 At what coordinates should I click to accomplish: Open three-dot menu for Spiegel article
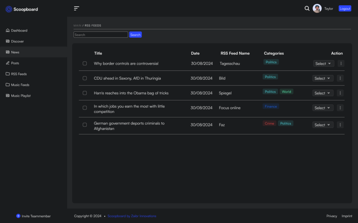340,93
